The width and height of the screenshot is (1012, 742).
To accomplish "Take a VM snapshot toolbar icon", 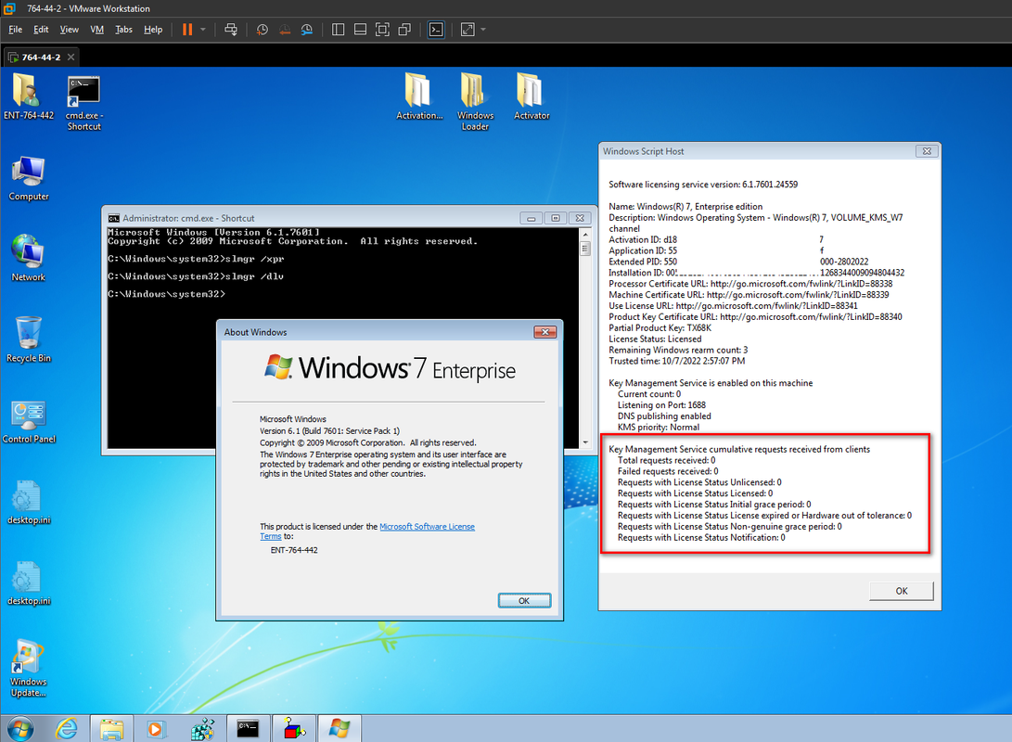I will pos(262,30).
